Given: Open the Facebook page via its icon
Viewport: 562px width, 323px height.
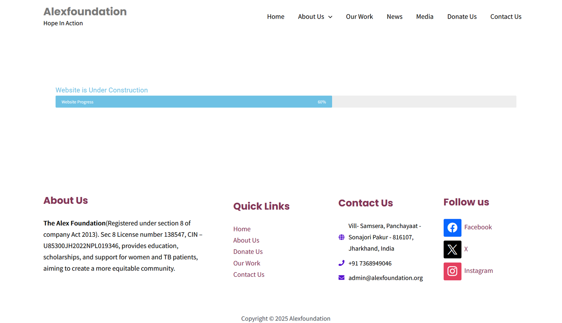Looking at the screenshot, I should tap(452, 228).
